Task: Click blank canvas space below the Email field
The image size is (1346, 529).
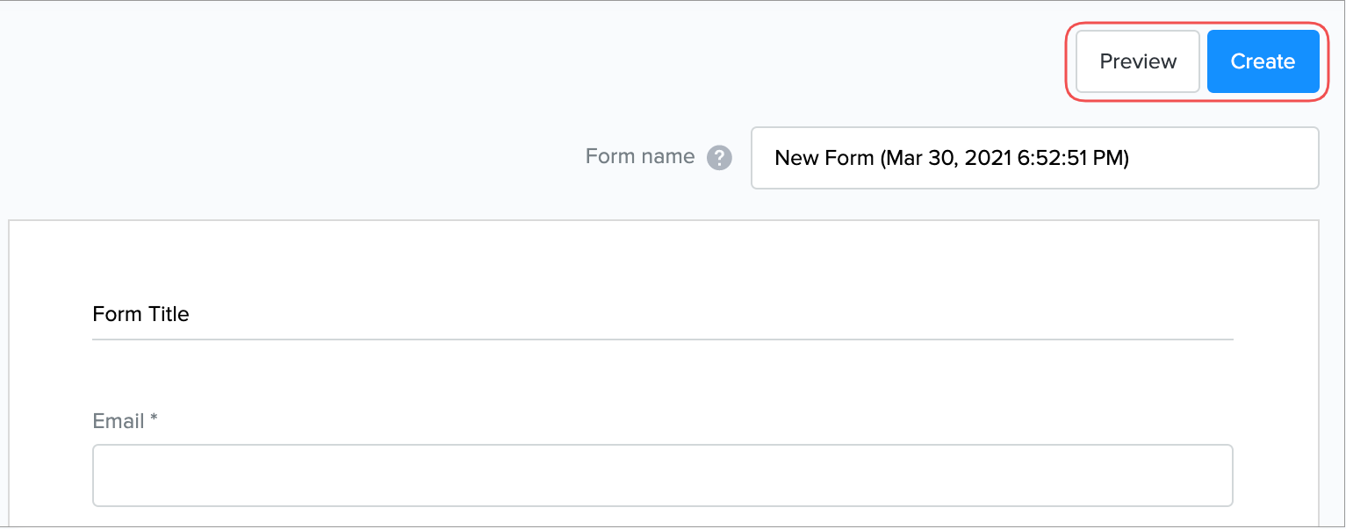Action: [x=662, y=518]
